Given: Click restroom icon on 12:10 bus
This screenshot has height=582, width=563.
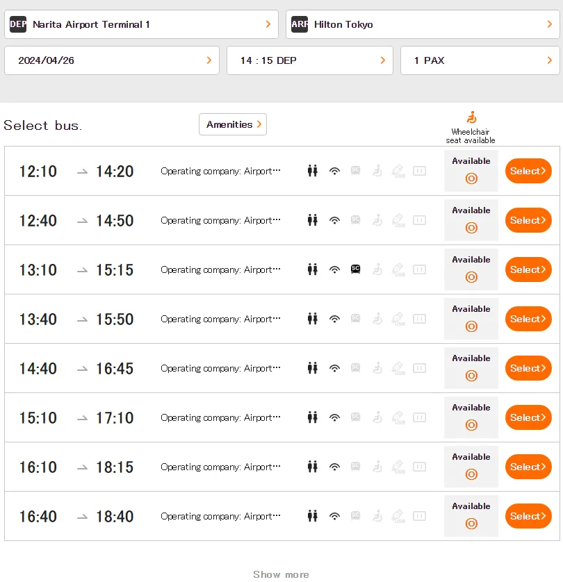Looking at the screenshot, I should click(313, 171).
